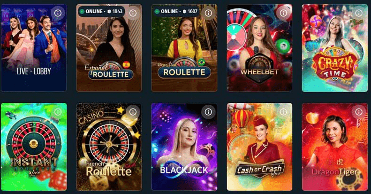Viewport: 371px width, 194px height.
Task: Launch Cash or Crash Live
Action: [259, 147]
